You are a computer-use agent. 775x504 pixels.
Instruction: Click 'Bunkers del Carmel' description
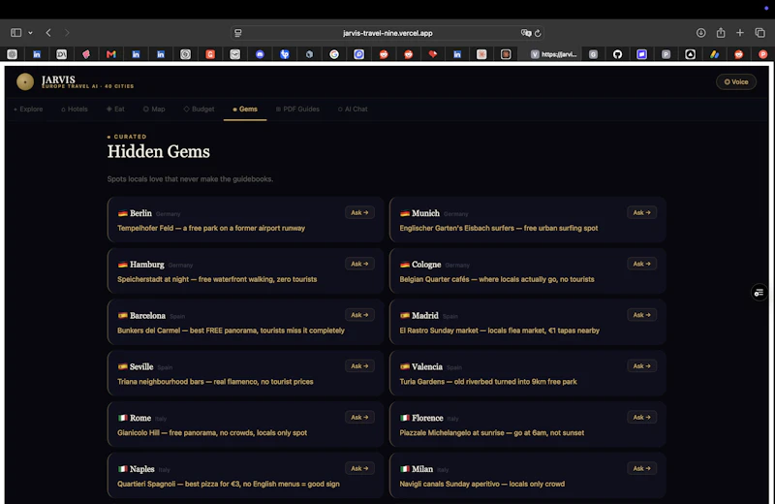[231, 331]
